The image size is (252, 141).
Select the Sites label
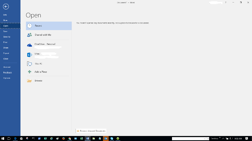(37, 54)
